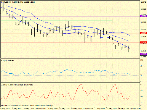This screenshot has width=147, height=110.
Task: Click the 1.2975 price scale value
Action: coord(143,22)
